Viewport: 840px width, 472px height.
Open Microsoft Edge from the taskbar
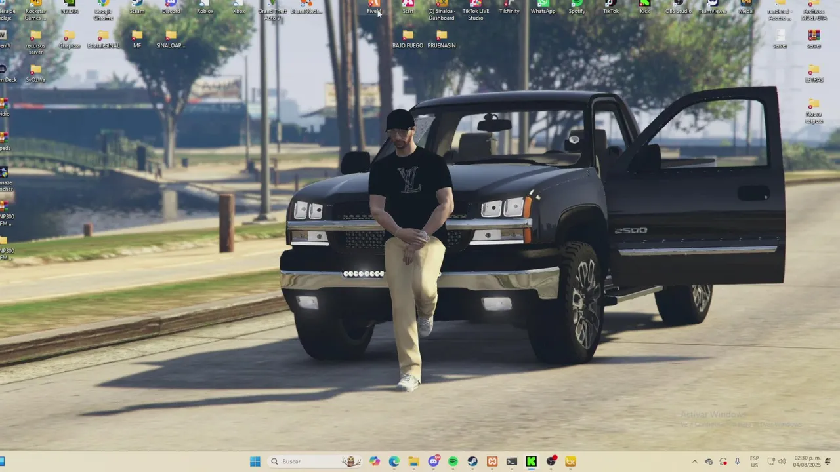click(394, 462)
